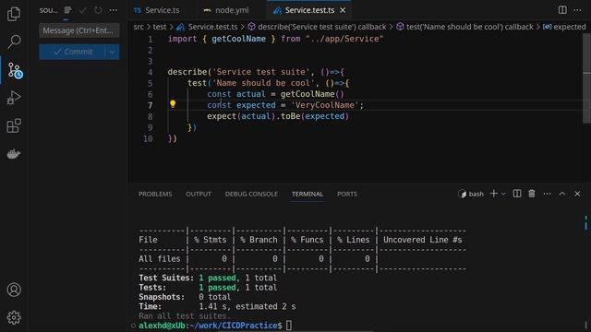This screenshot has width=591, height=332.
Task: Click the 'Uncovered Line #s' column header
Action: (423, 240)
